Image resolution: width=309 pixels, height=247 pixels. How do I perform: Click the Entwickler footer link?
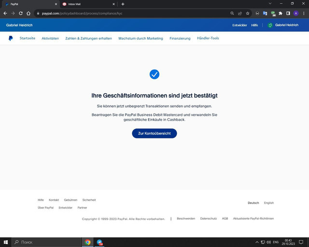(66, 207)
